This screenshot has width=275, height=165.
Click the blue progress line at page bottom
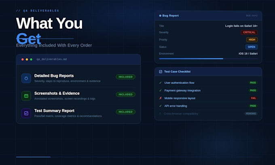click(33, 157)
